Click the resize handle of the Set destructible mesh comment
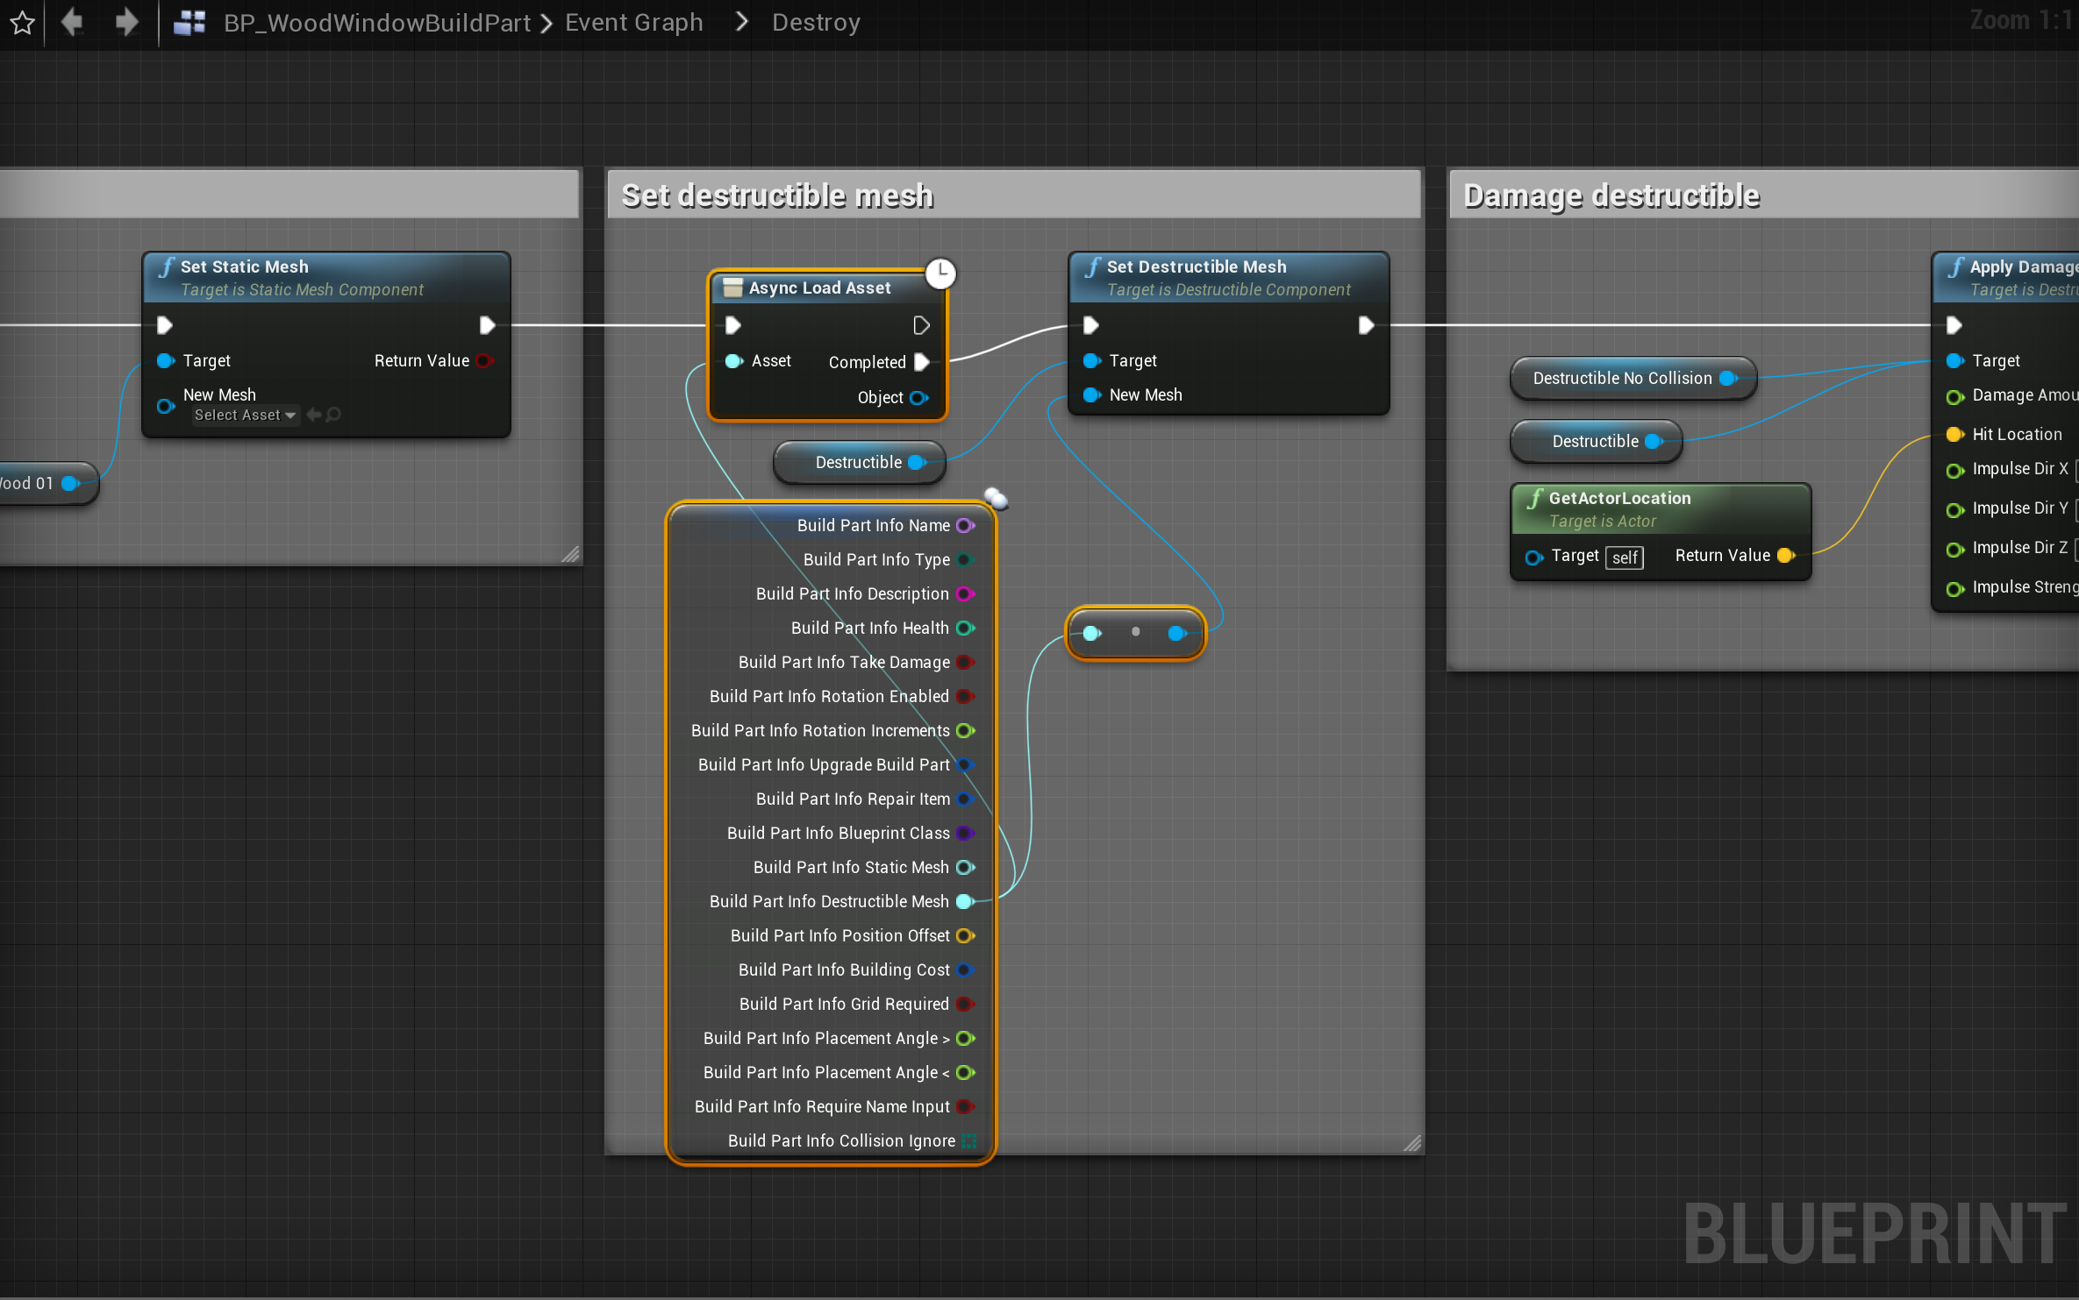Viewport: 2079px width, 1300px height. pos(1411,1143)
